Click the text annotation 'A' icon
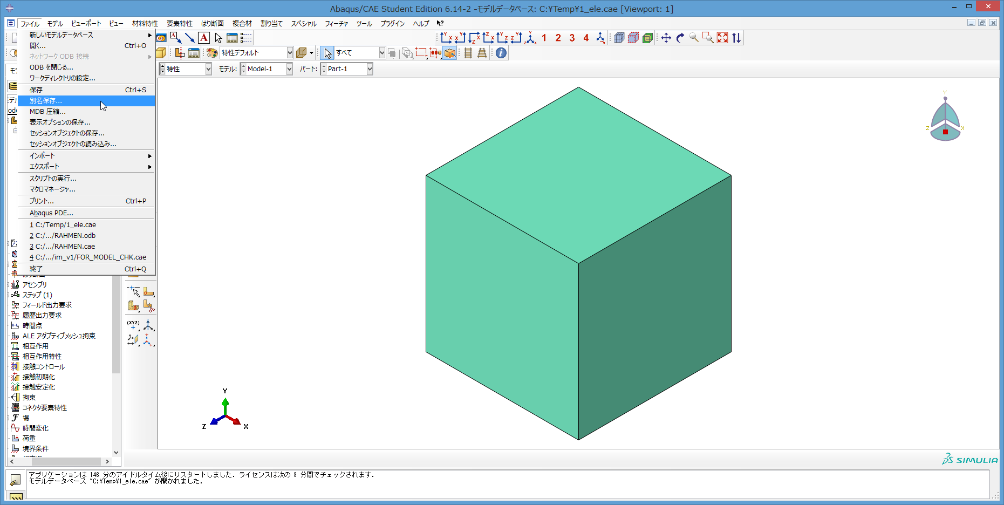 [x=204, y=38]
